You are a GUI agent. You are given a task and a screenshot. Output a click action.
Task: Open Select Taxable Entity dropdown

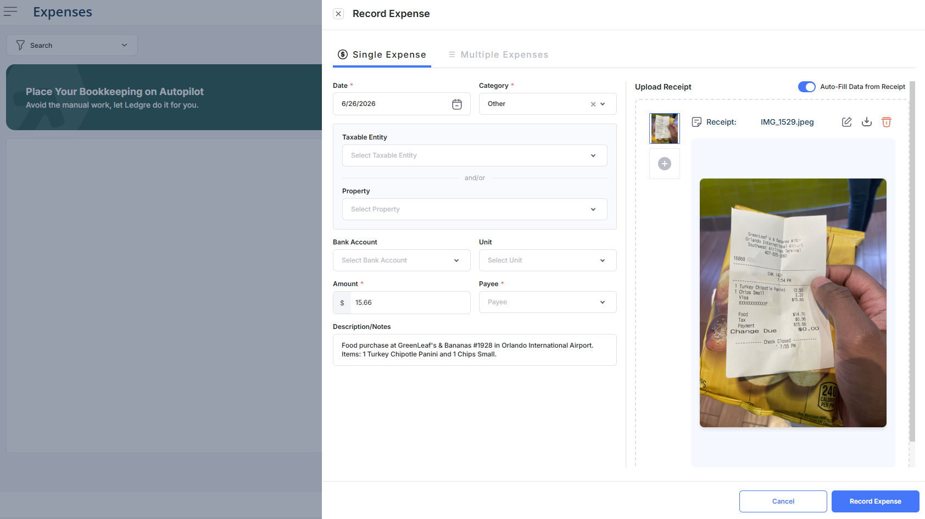point(475,155)
